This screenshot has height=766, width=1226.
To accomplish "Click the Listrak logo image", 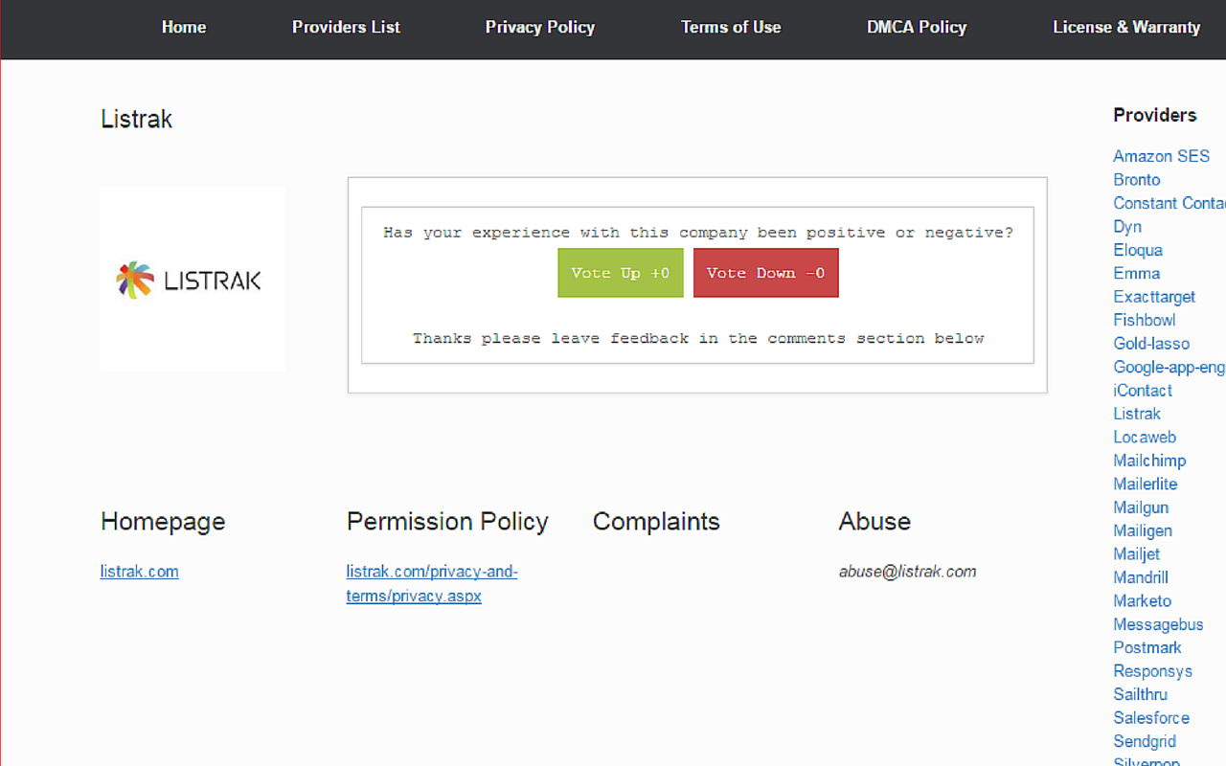I will pyautogui.click(x=193, y=279).
